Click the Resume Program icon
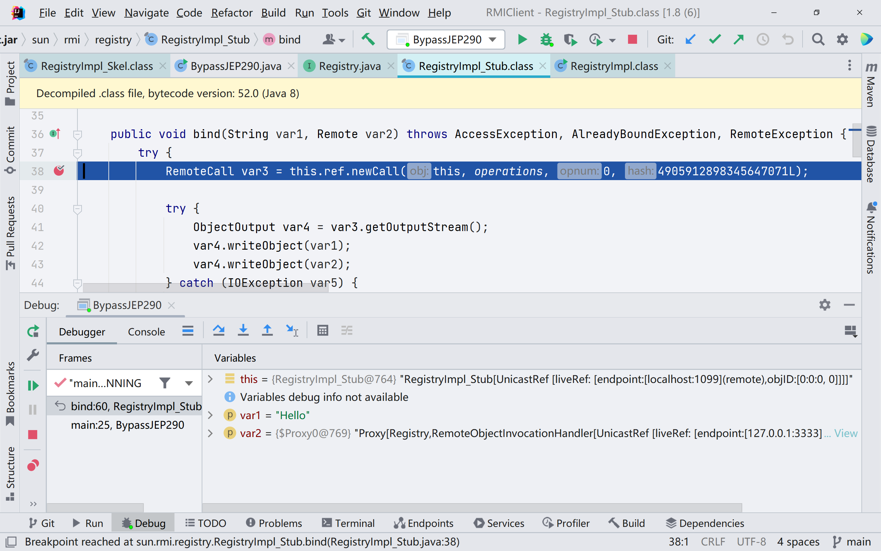This screenshot has width=881, height=551. pyautogui.click(x=33, y=386)
